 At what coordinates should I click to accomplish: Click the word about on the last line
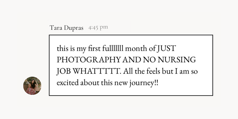pos(90,83)
